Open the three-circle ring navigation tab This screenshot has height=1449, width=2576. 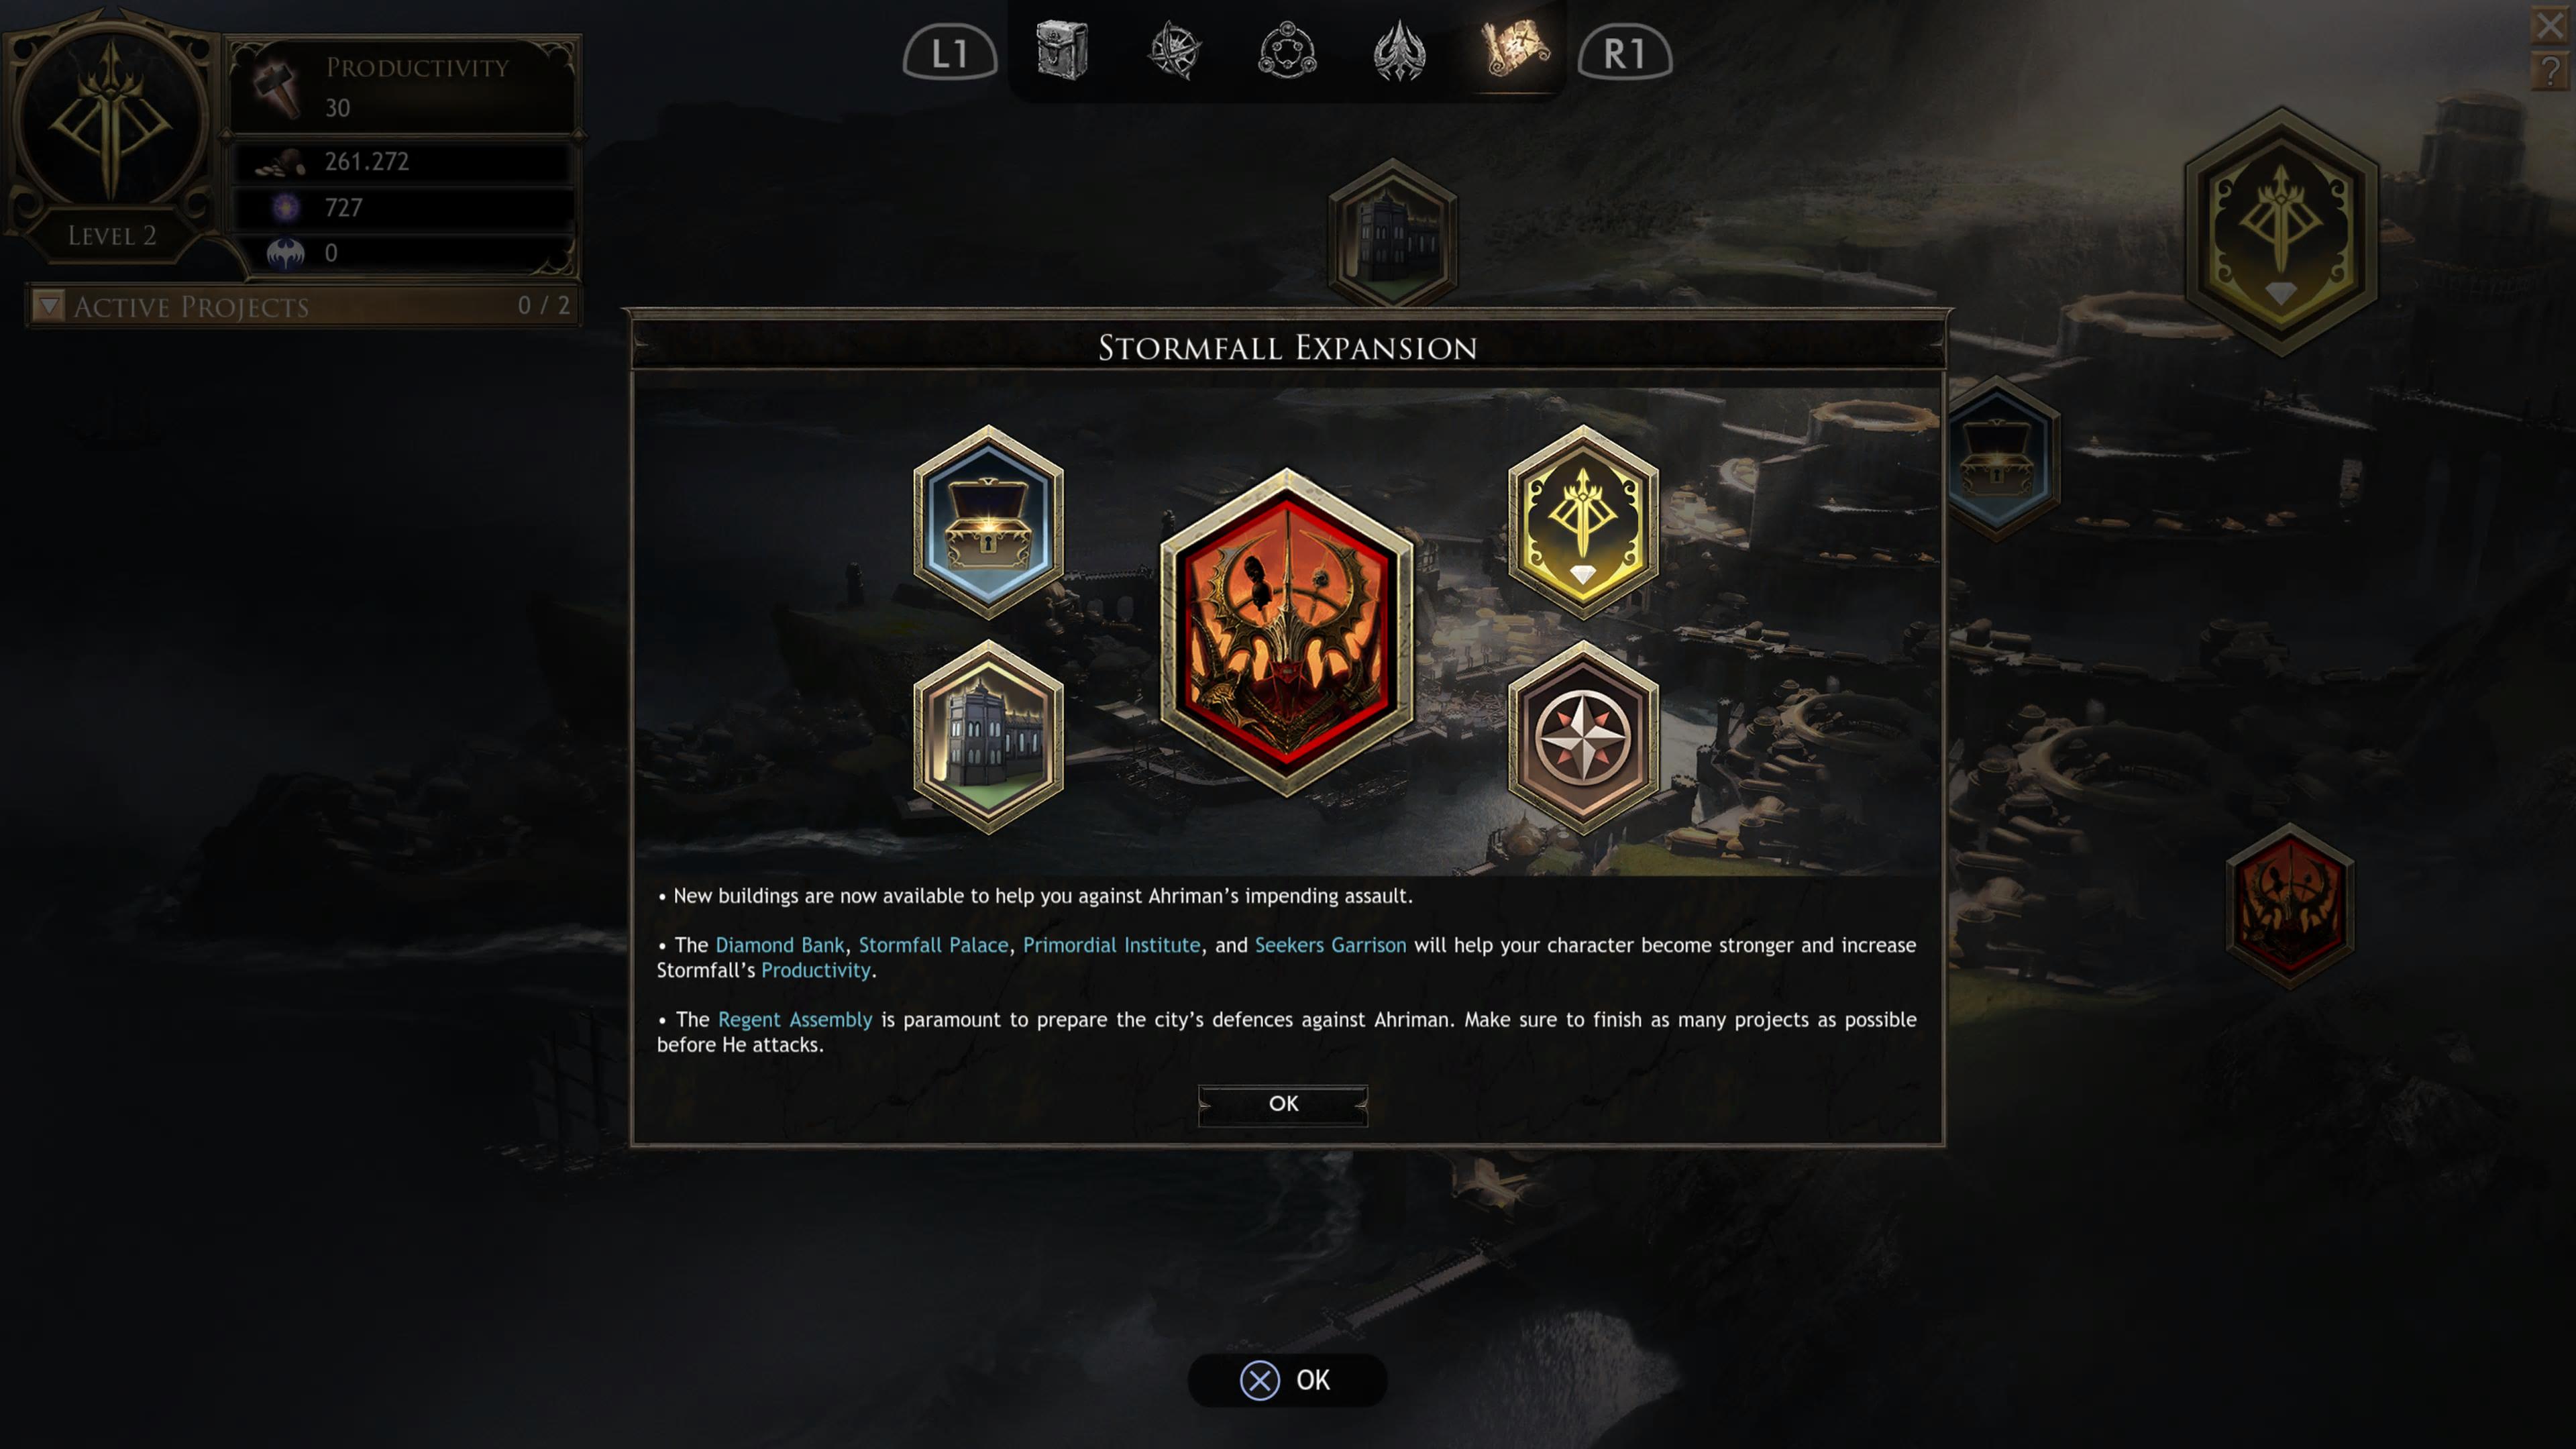pyautogui.click(x=1287, y=50)
